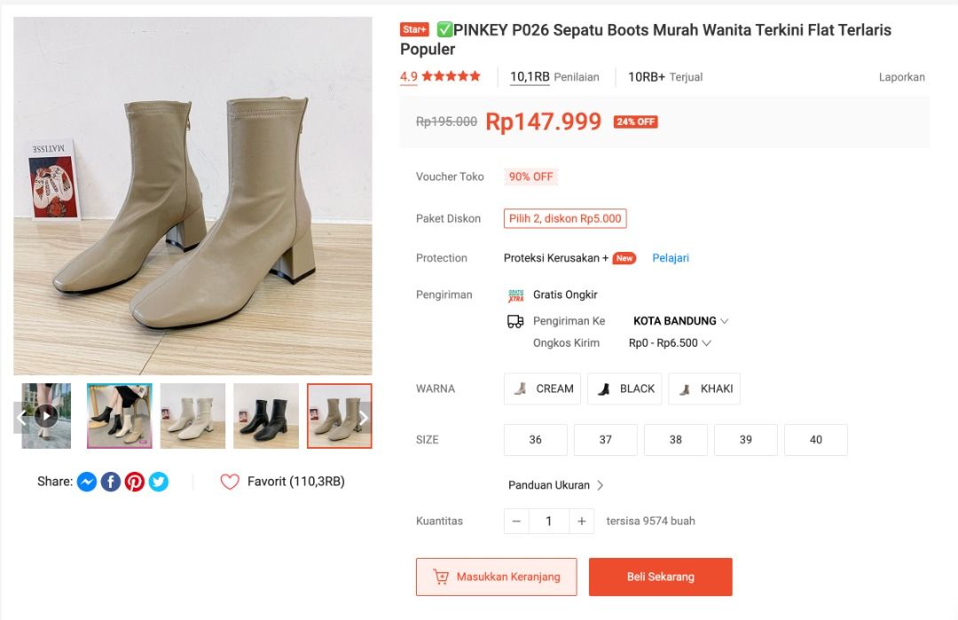
Task: Play the product video thumbnail
Action: pos(47,415)
